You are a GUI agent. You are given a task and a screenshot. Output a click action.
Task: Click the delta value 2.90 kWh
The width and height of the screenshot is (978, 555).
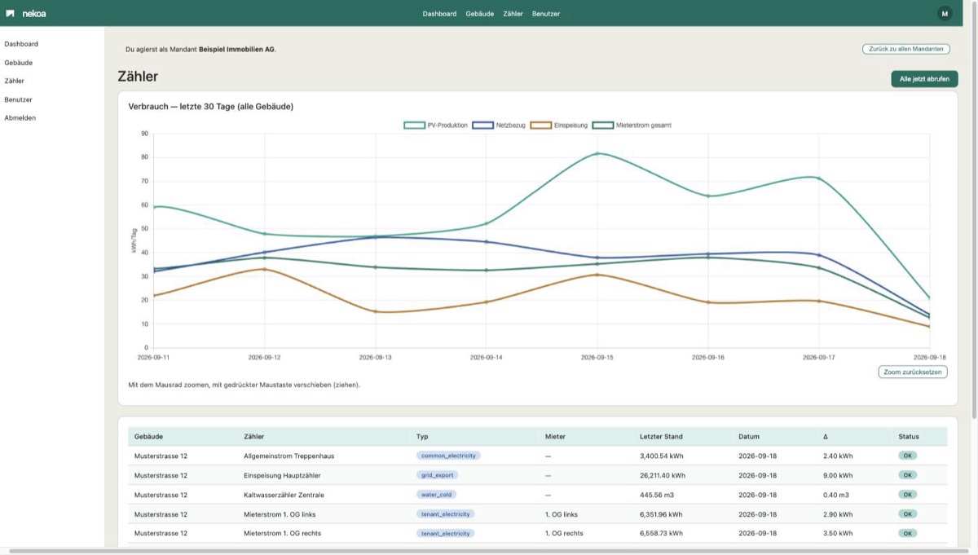point(838,514)
